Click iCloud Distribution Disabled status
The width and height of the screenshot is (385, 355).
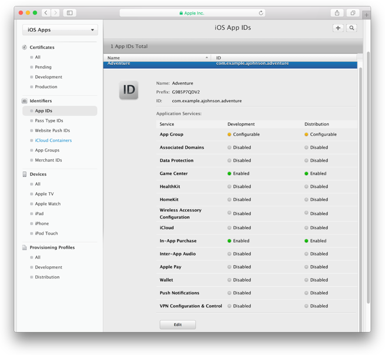click(x=316, y=228)
